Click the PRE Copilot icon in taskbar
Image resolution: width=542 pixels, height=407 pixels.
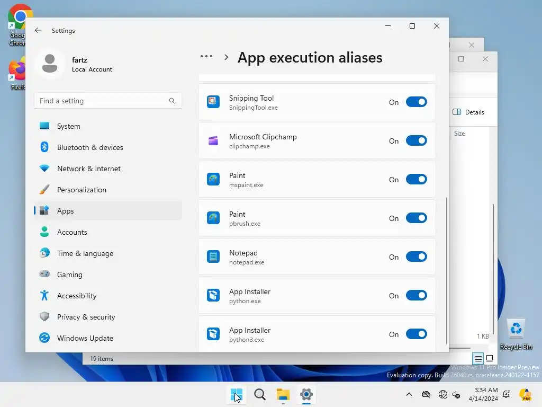[x=526, y=394]
